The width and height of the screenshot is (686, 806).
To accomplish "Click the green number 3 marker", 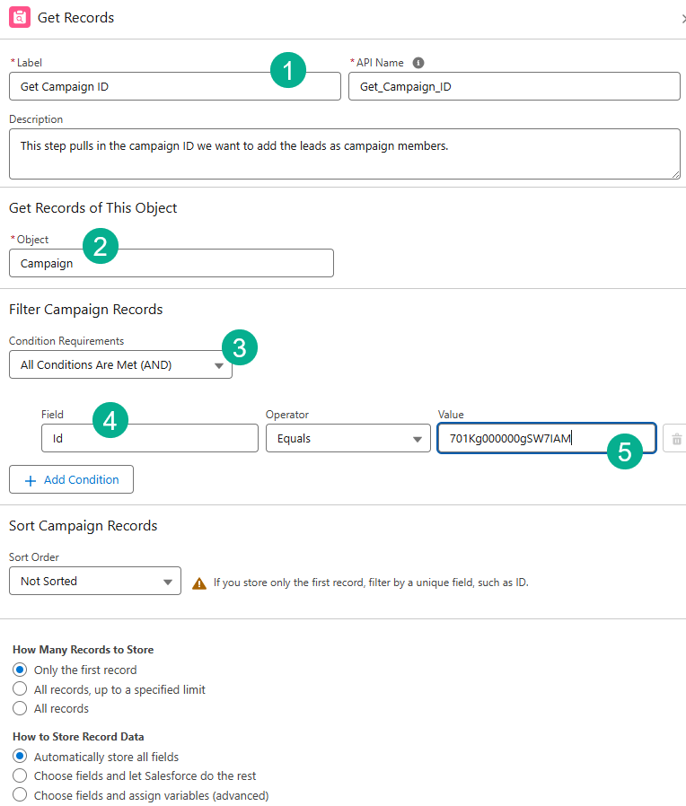I will (239, 347).
